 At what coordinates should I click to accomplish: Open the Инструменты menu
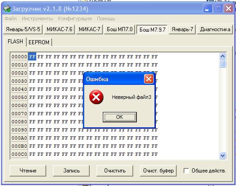[37, 19]
